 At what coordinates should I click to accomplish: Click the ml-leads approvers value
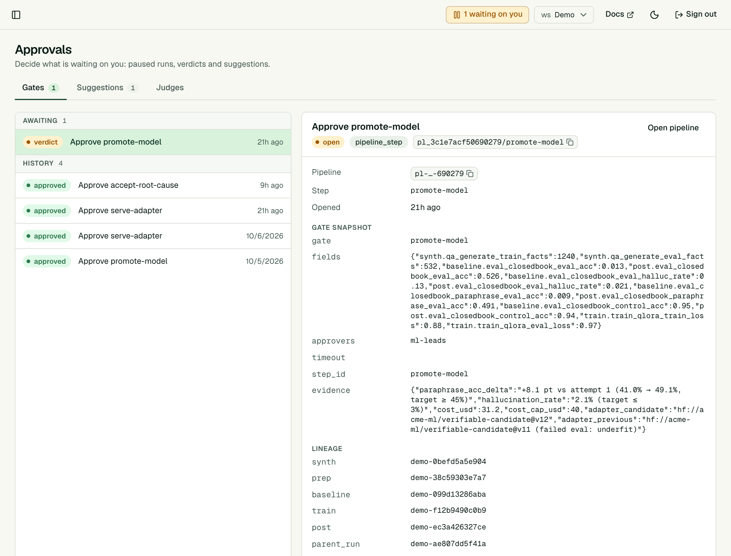[x=428, y=340]
